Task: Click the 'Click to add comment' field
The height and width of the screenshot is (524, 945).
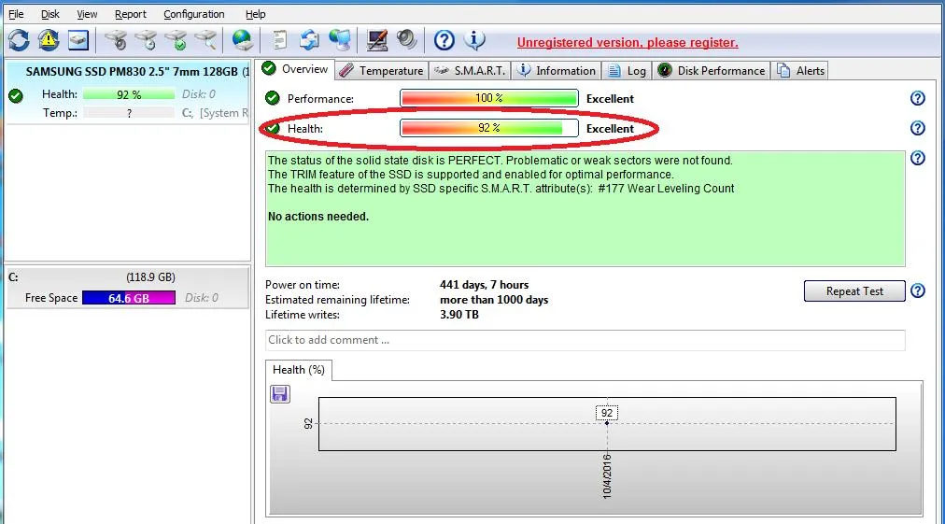Action: (x=585, y=340)
